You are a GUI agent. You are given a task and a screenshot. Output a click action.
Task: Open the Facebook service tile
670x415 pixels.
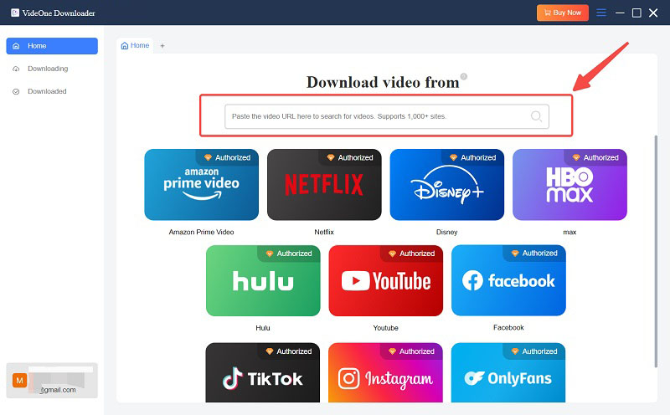click(508, 281)
